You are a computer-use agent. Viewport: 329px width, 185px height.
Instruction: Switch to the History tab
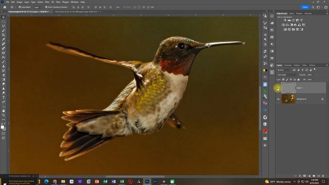coord(297,65)
